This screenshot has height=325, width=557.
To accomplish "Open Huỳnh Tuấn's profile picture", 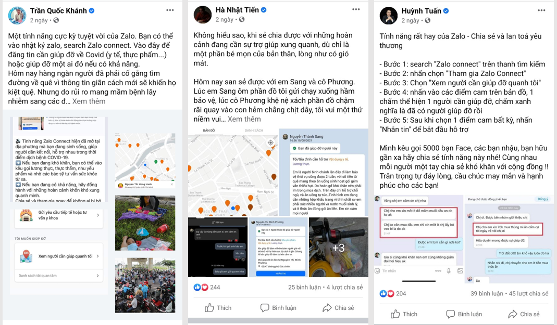I will point(388,15).
